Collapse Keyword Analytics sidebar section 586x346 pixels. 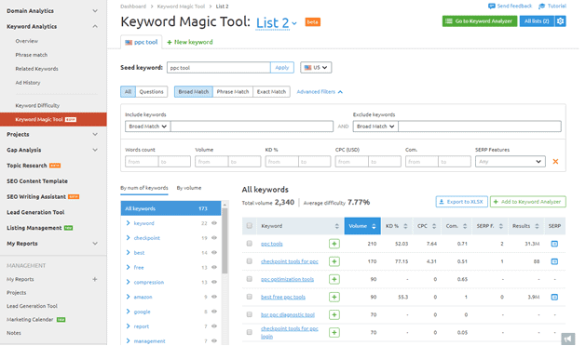click(95, 26)
